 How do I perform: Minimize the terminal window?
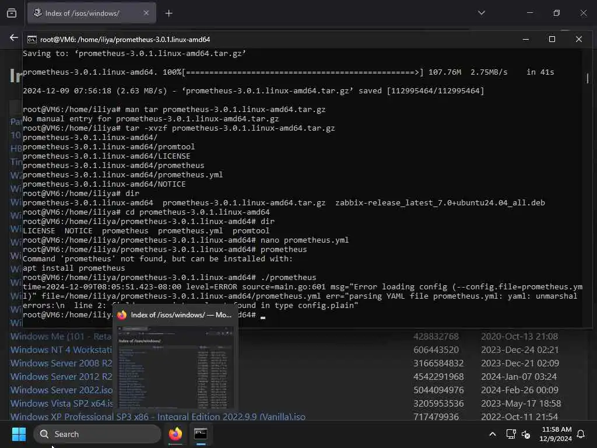[526, 39]
